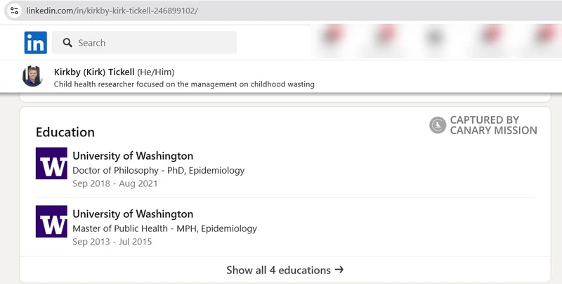Open Kirkby Tickell's profile photo thumbnail
The width and height of the screenshot is (562, 284).
[x=32, y=76]
